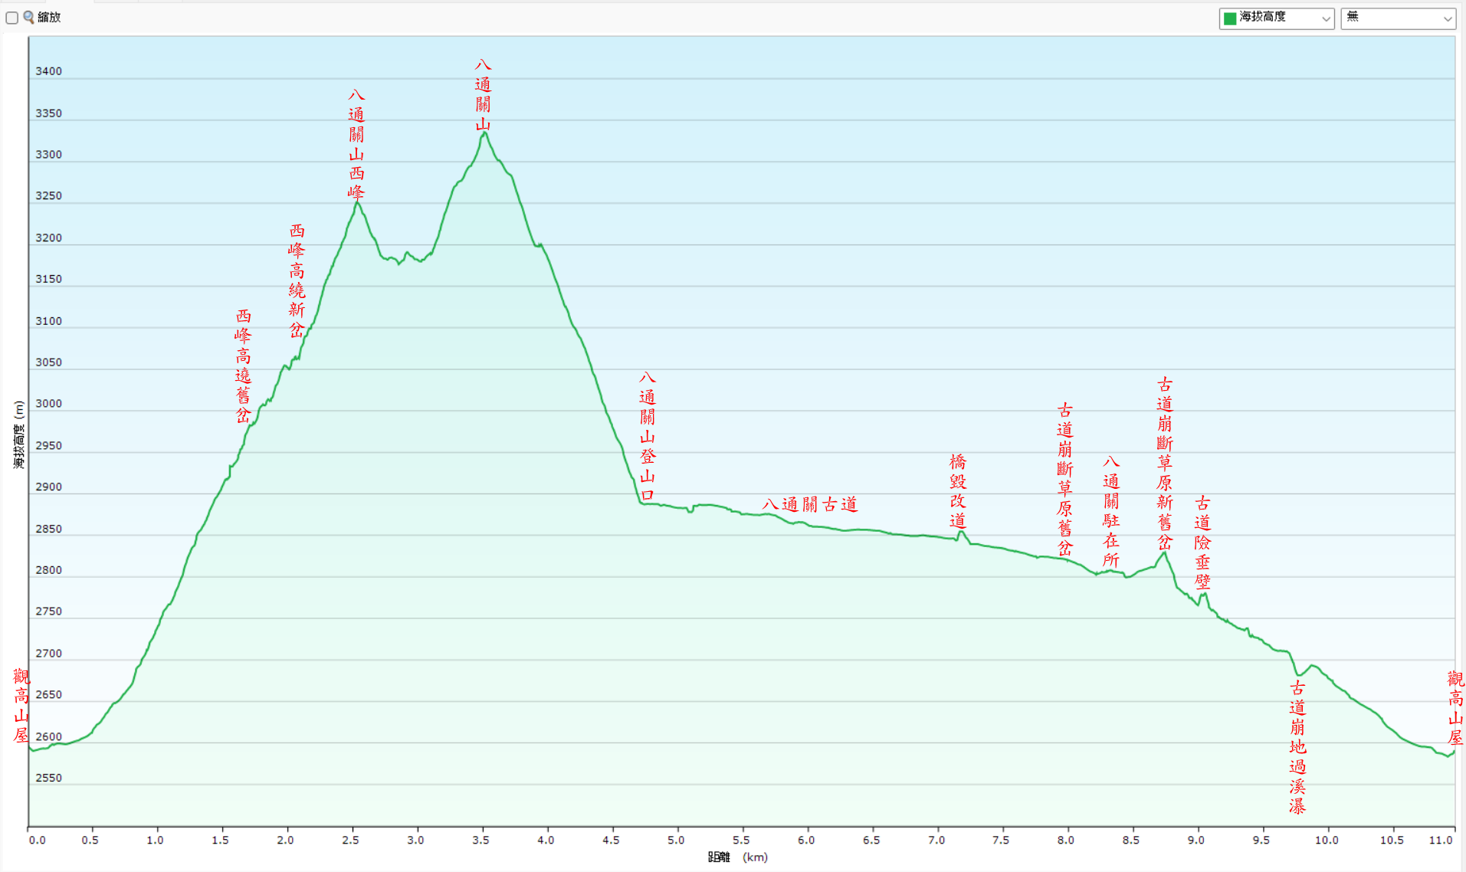
Task: Select the 古道險垂壁 waypoint label
Action: [1202, 543]
